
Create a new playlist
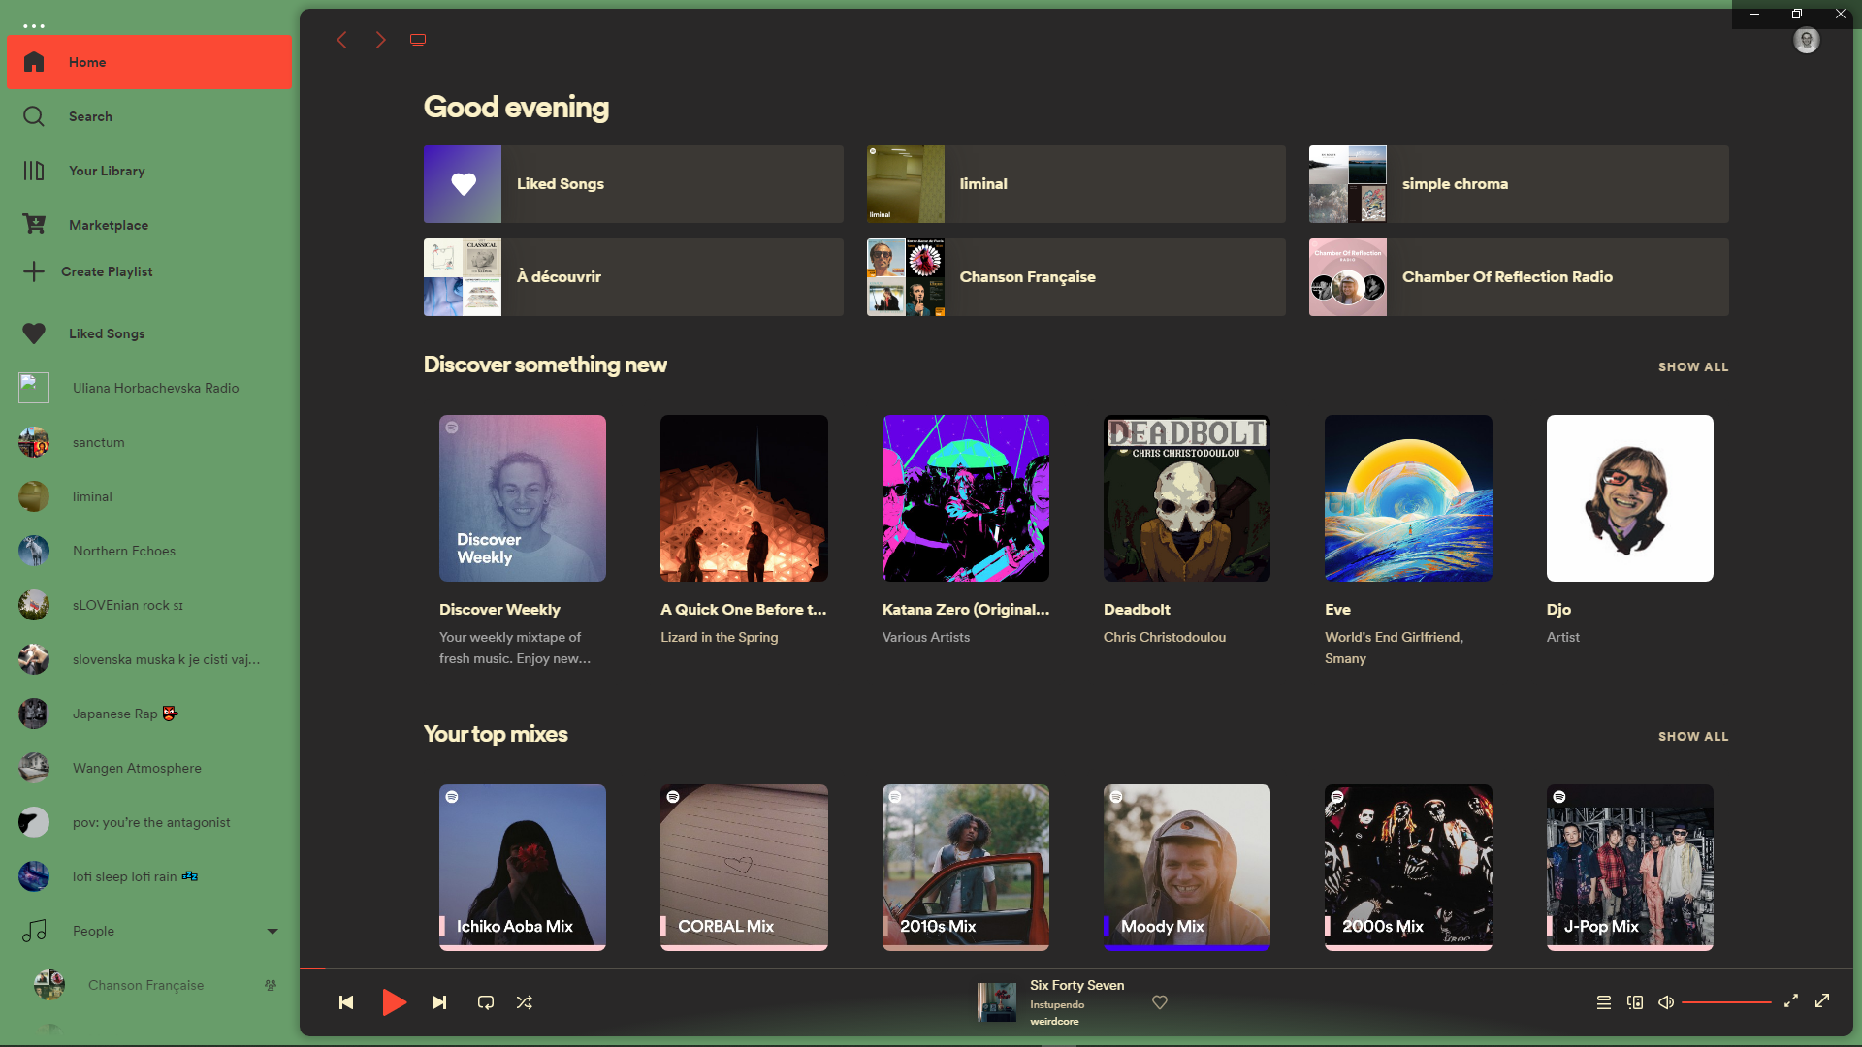click(107, 271)
